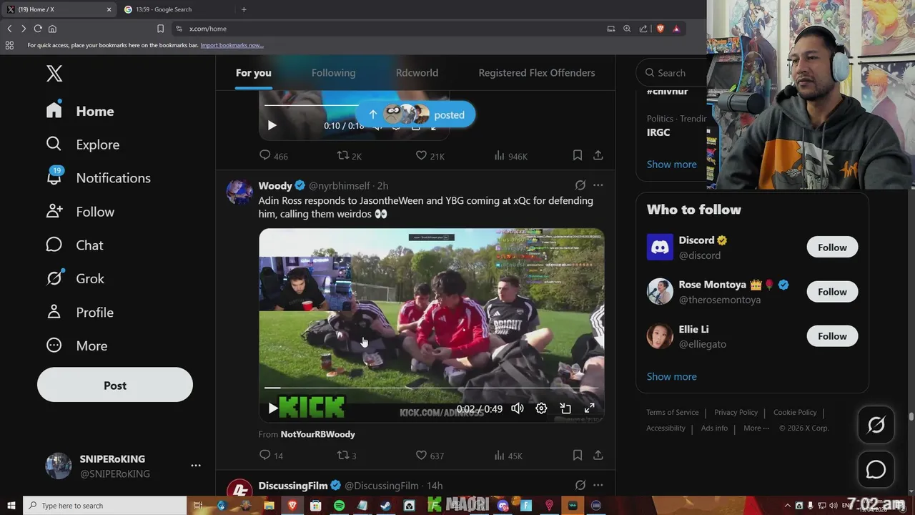Show hidden system tray icons
Viewport: 915px width, 515px height.
click(788, 506)
